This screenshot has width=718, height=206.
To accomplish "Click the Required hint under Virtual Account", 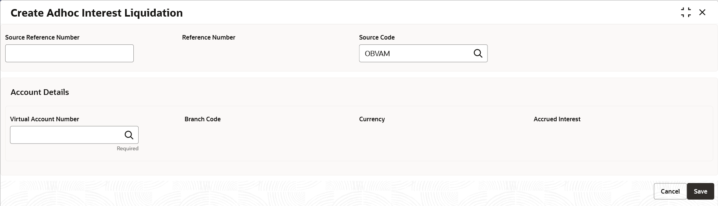I will [x=128, y=148].
